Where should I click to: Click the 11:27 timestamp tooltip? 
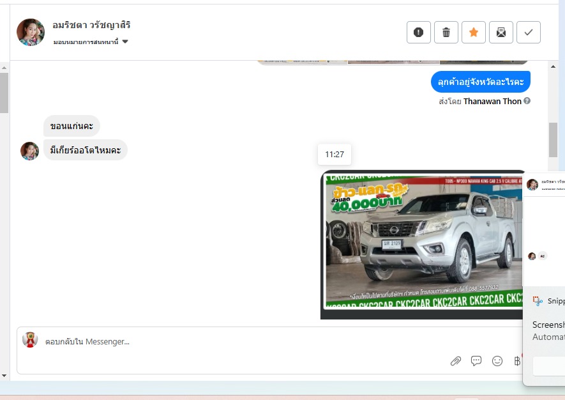(x=335, y=155)
